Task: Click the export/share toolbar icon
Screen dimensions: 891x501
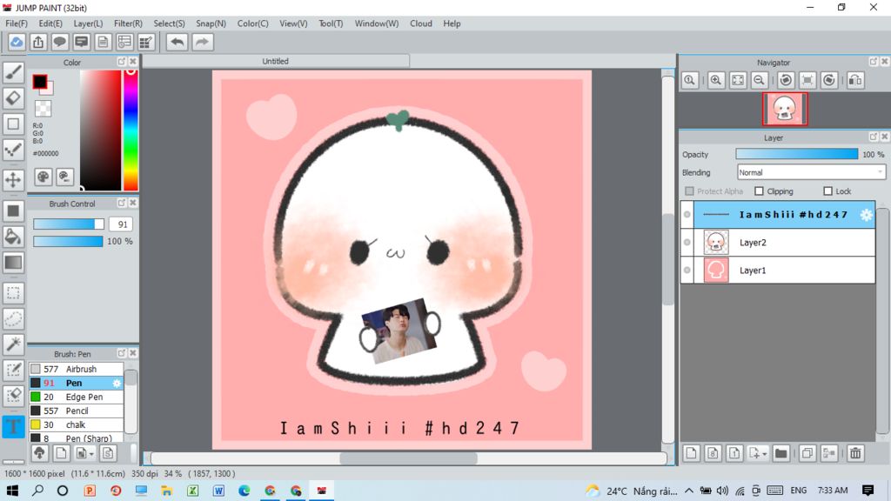Action: [38, 42]
